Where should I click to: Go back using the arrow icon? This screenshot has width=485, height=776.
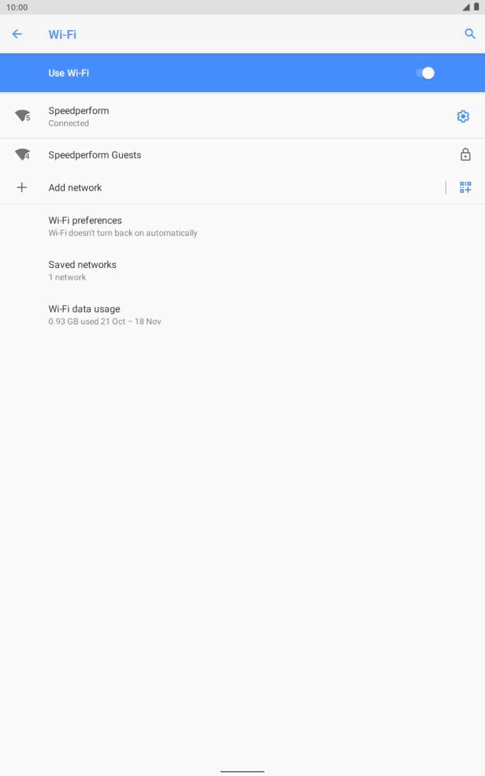pyautogui.click(x=17, y=34)
